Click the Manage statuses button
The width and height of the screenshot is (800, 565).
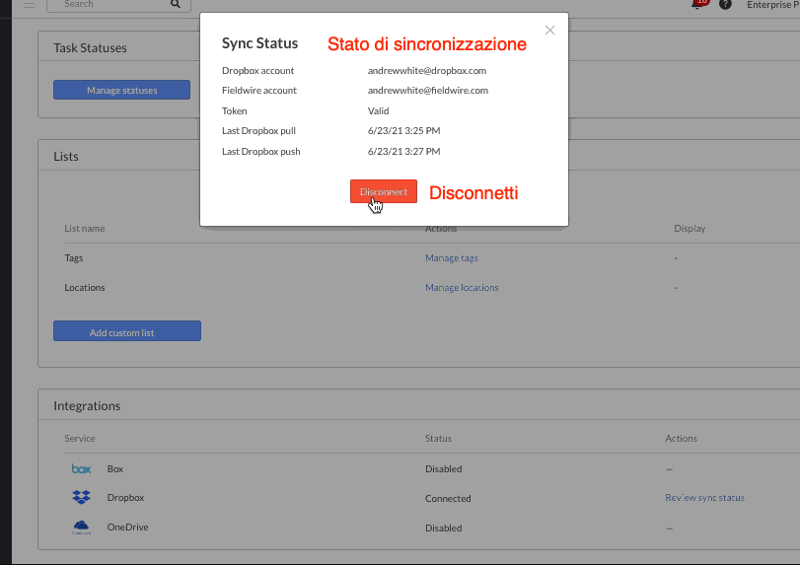122,90
